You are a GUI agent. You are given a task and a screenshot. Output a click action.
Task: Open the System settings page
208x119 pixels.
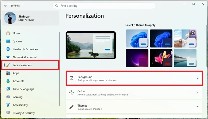pyautogui.click(x=30, y=41)
